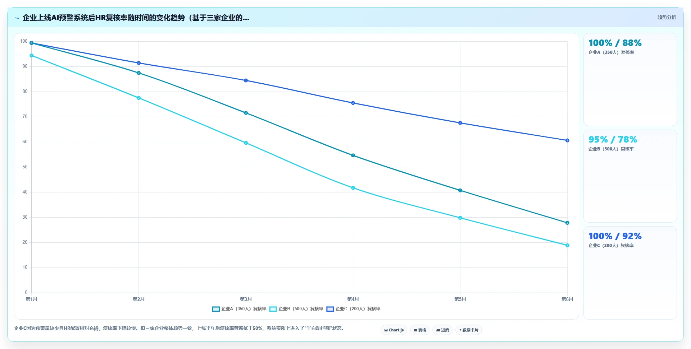This screenshot has width=691, height=349.
Task: Click 企业B line's data point at 第3月
Action: 246,143
